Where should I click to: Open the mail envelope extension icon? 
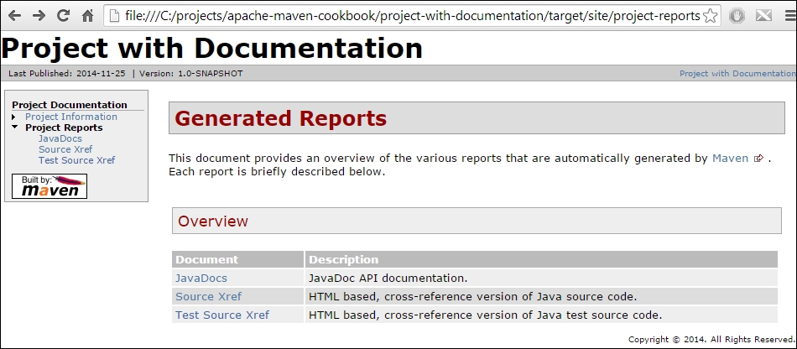763,16
